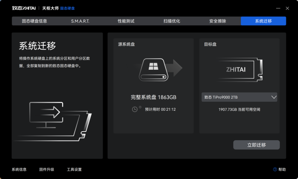Click the help question mark icon
Viewport: 298px width, 179px height.
tap(275, 169)
